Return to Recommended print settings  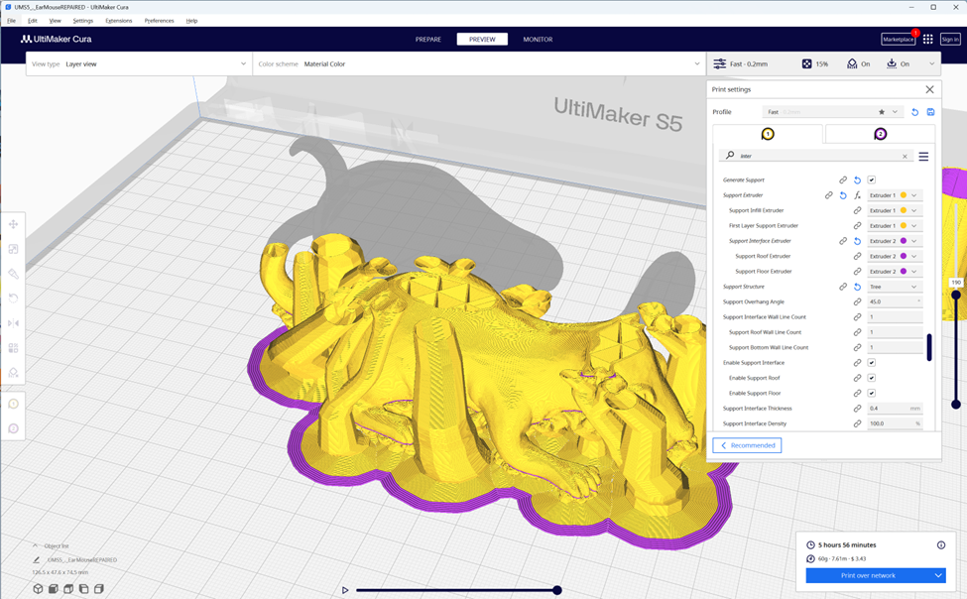point(747,445)
